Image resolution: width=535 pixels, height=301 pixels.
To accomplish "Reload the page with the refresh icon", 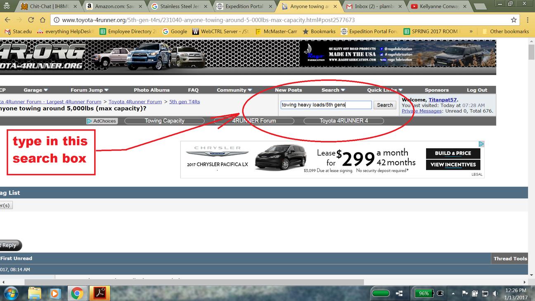I will (x=31, y=20).
